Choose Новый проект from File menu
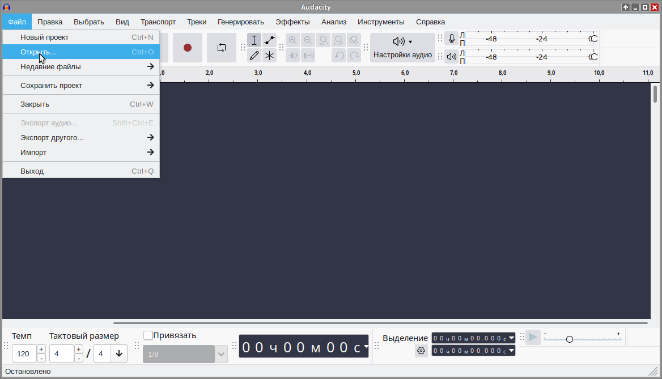Viewport: 662px width, 379px height. pos(81,37)
